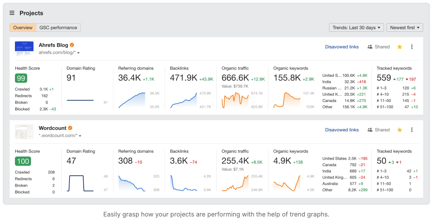The image size is (432, 222).
Task: Open the Newest first sort dropdown
Action: (x=405, y=27)
